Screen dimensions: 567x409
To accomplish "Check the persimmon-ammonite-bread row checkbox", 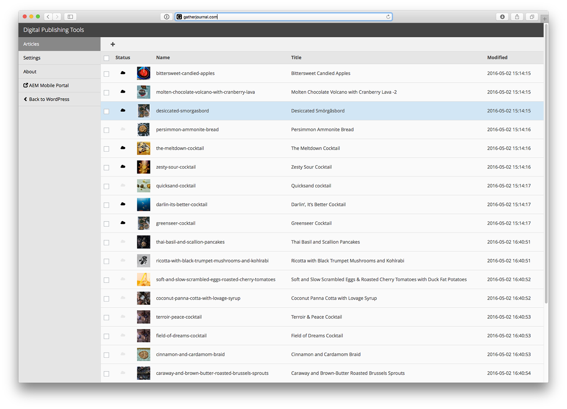I will [x=107, y=130].
